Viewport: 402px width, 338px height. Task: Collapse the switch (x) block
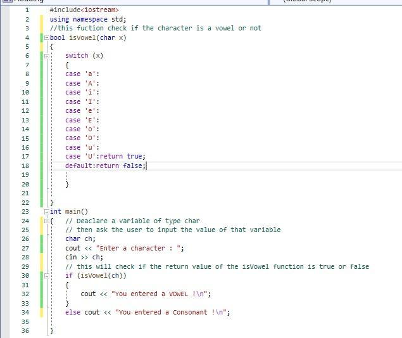click(x=46, y=56)
